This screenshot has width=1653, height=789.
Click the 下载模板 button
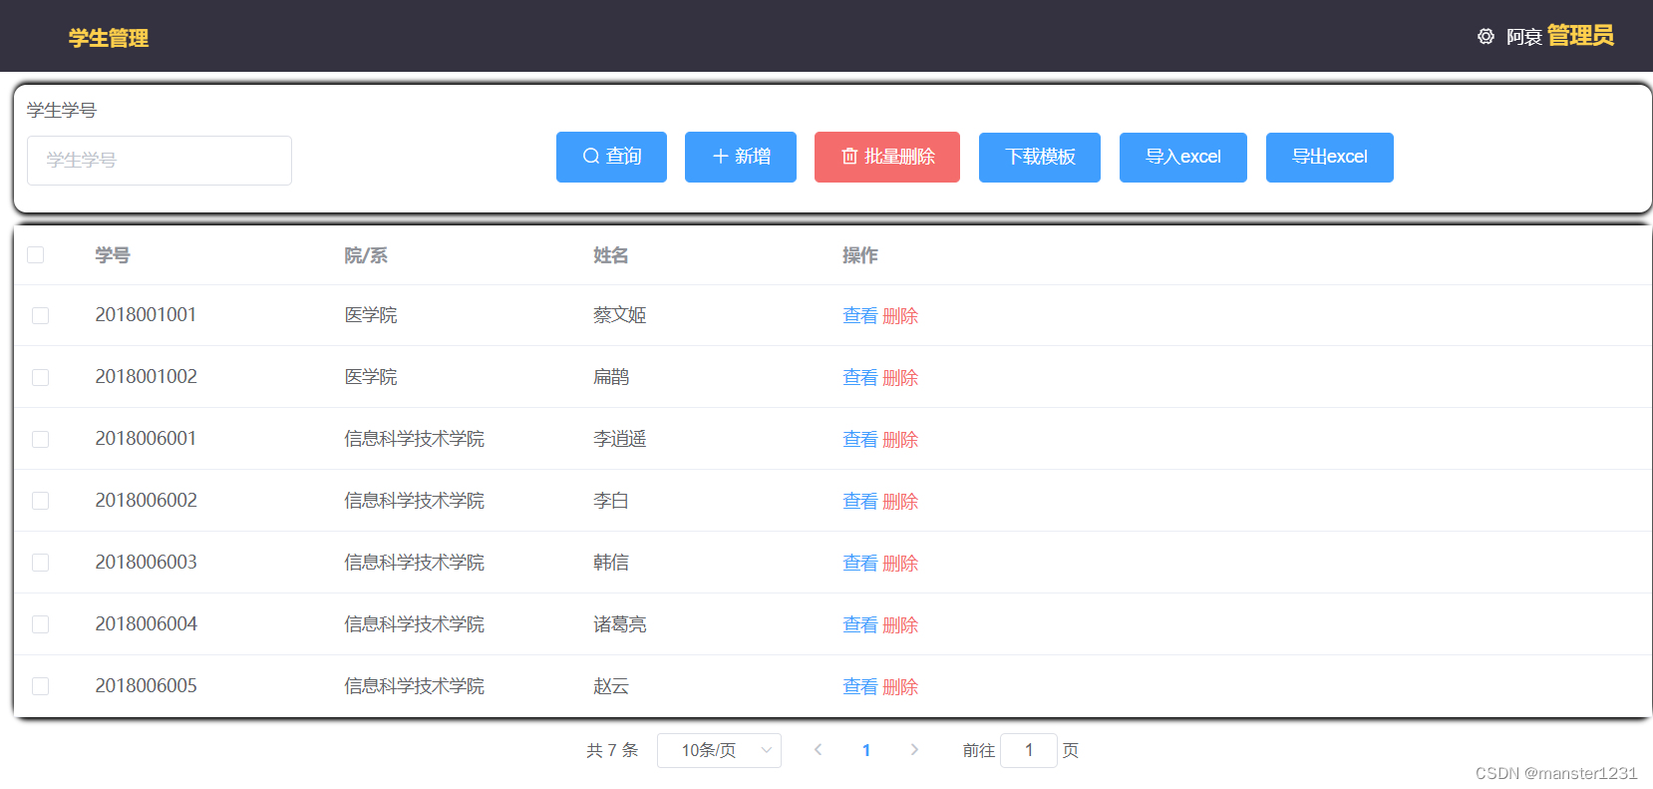click(1040, 157)
